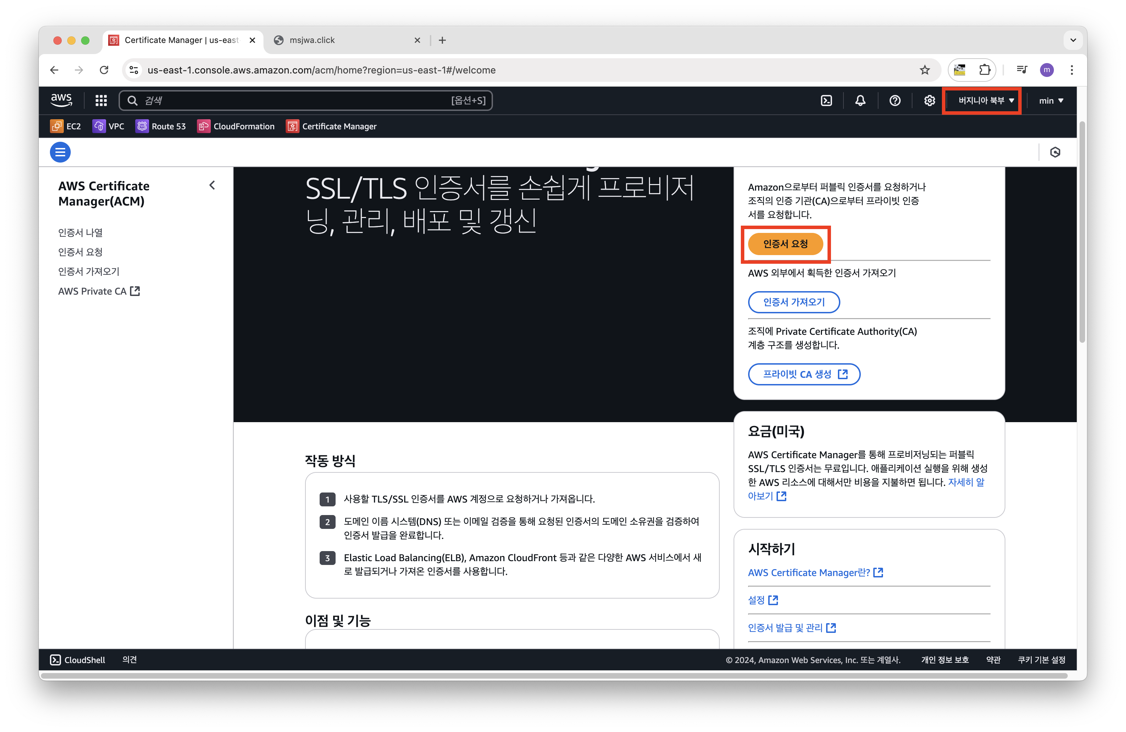This screenshot has height=732, width=1126.
Task: Open the AWS services grid menu
Action: coord(101,100)
